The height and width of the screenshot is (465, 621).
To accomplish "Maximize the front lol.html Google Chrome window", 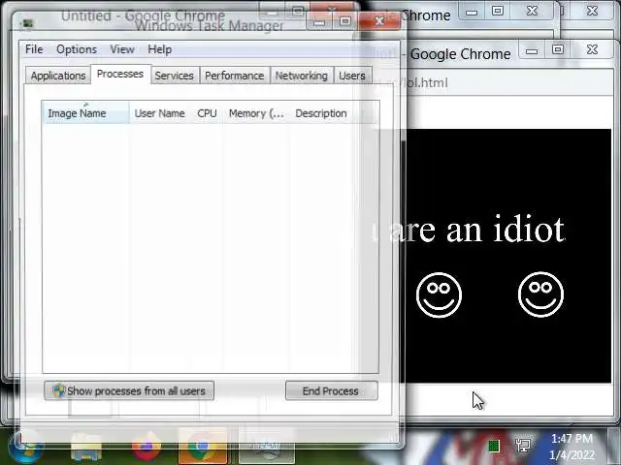I will click(x=558, y=49).
